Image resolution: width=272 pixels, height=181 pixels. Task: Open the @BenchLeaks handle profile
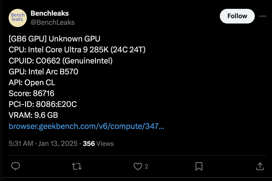[x=53, y=22]
